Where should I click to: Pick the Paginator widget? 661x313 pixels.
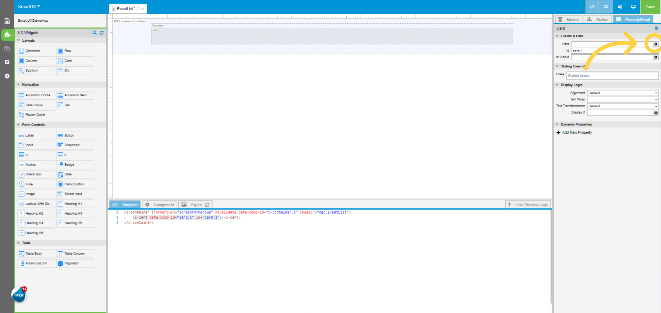point(75,263)
